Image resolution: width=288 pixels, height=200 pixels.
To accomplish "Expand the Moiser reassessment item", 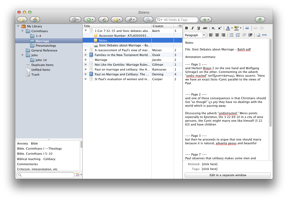I will 86,50.
